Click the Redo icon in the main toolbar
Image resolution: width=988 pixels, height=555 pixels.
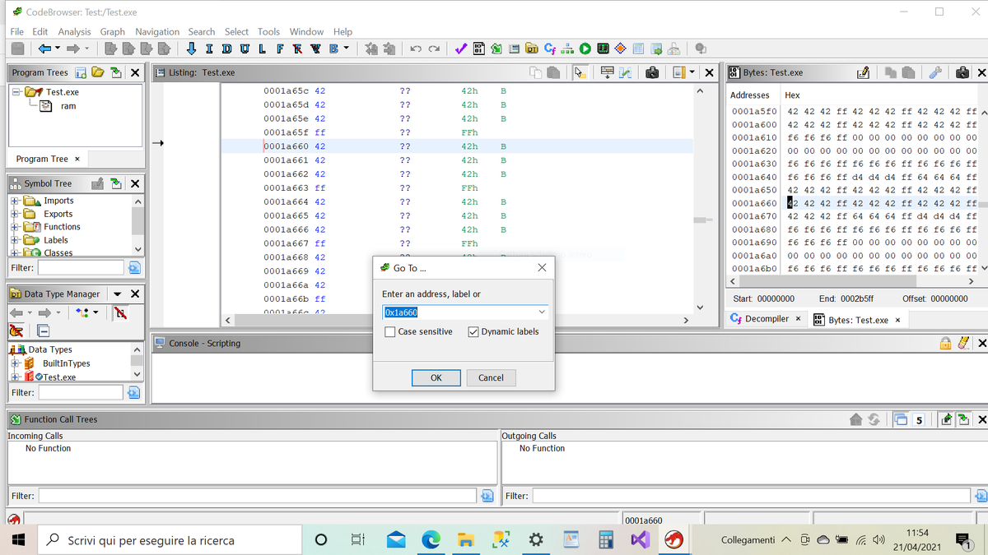pyautogui.click(x=435, y=49)
